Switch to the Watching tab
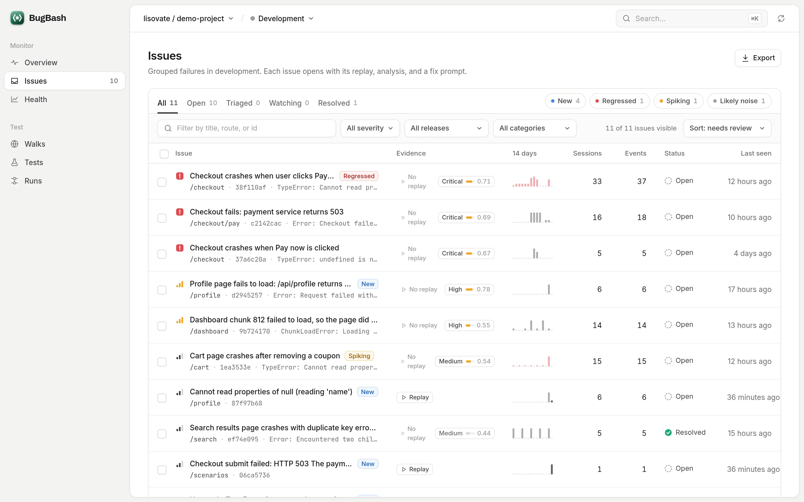Viewport: 804px width, 502px height. [x=289, y=103]
